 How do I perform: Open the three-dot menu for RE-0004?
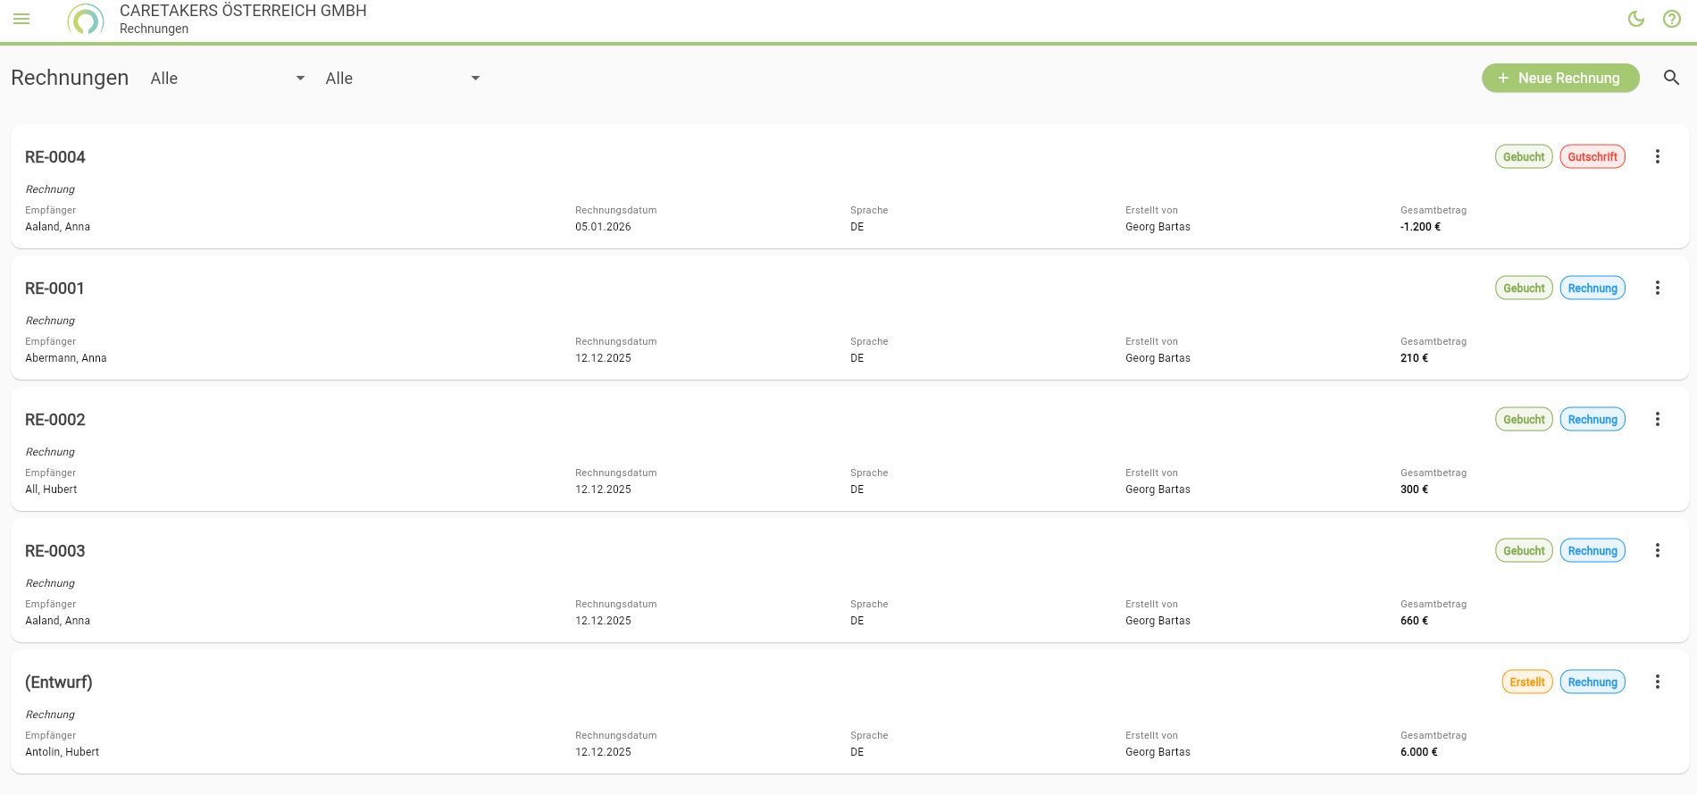(x=1658, y=155)
